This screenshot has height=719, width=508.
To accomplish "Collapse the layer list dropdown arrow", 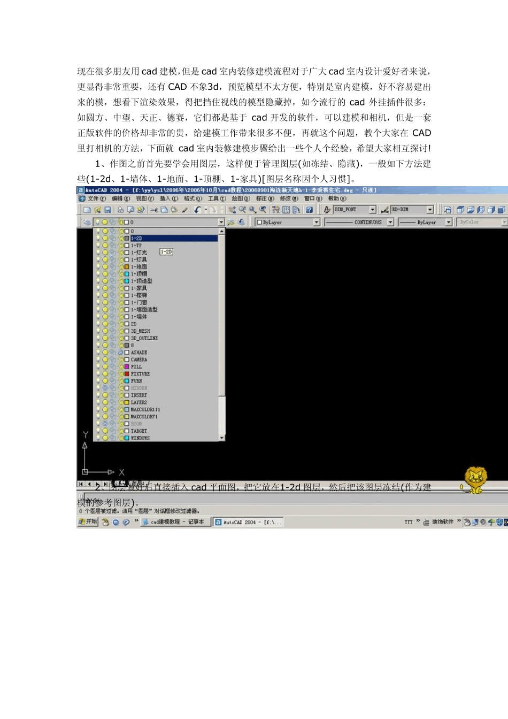I will click(221, 222).
